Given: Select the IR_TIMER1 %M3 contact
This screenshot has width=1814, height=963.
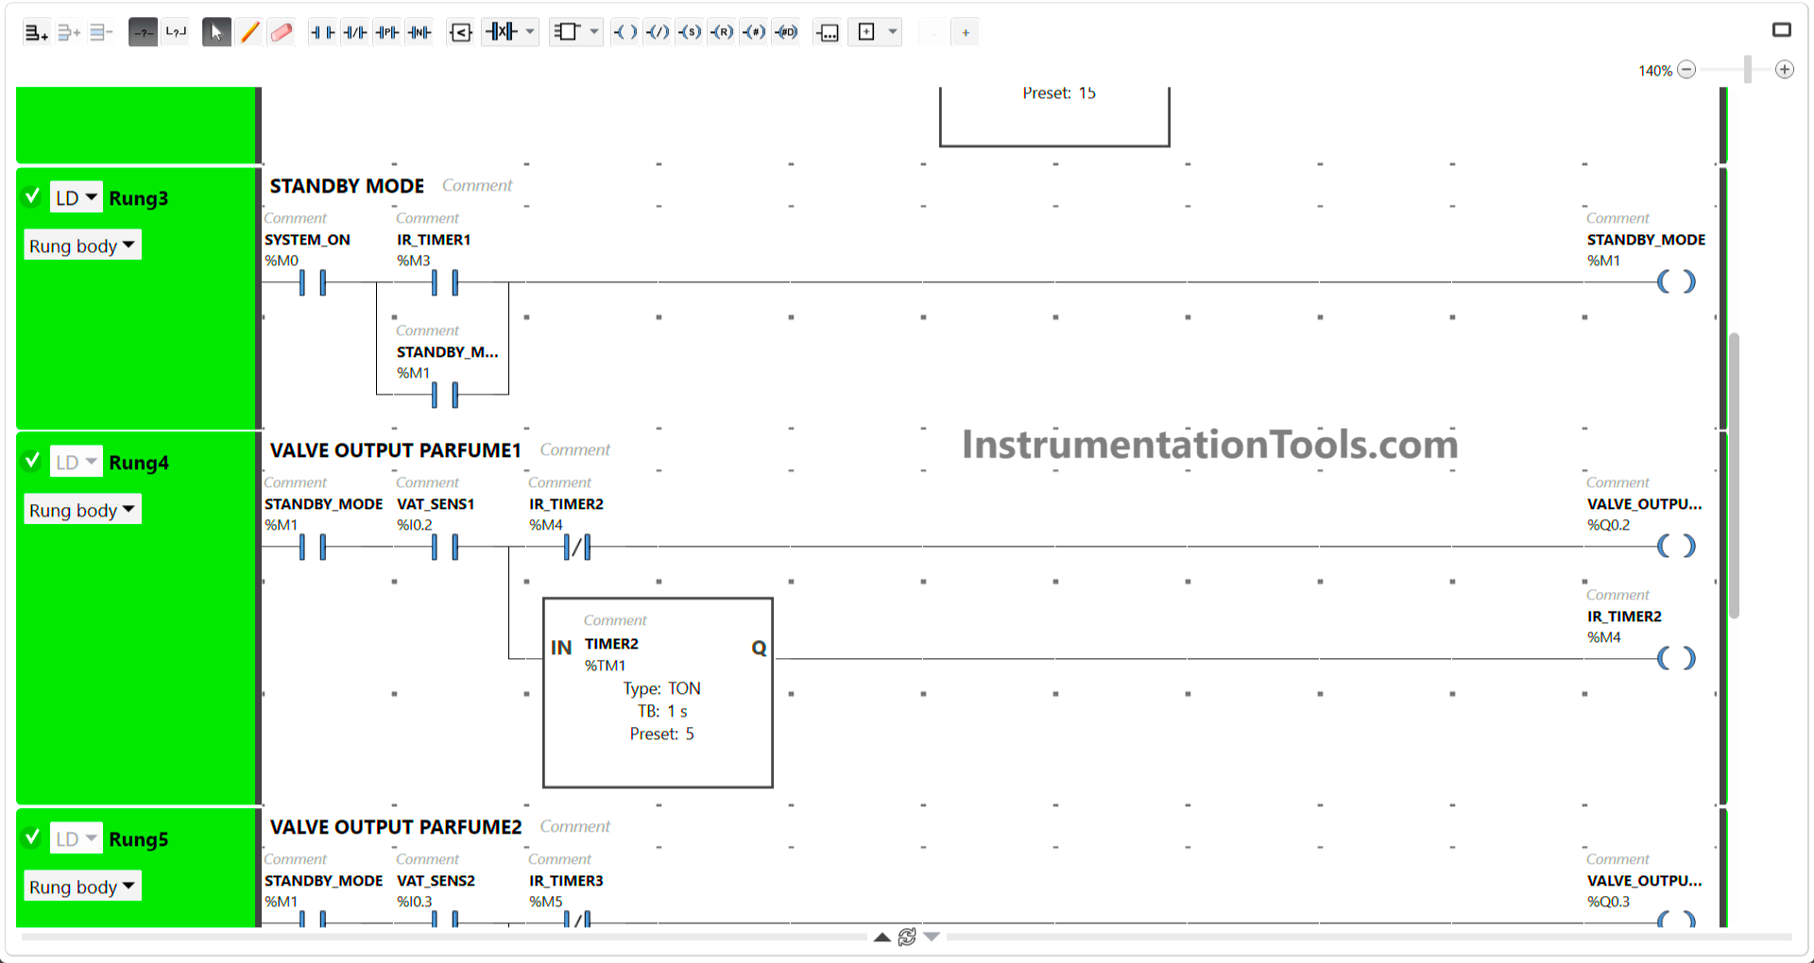Looking at the screenshot, I should pos(444,282).
